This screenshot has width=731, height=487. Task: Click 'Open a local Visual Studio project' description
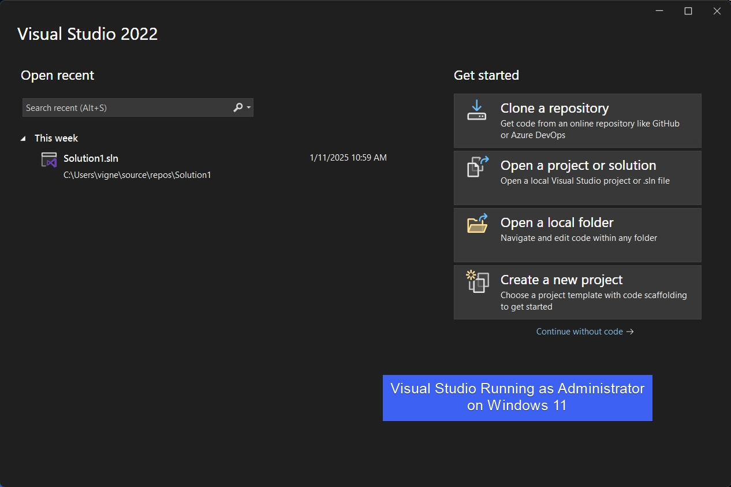pyautogui.click(x=585, y=181)
